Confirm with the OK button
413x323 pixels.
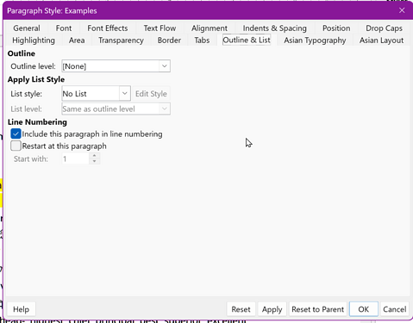click(x=364, y=309)
